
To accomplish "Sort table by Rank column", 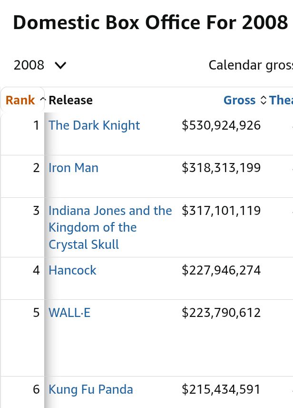I will tap(20, 100).
